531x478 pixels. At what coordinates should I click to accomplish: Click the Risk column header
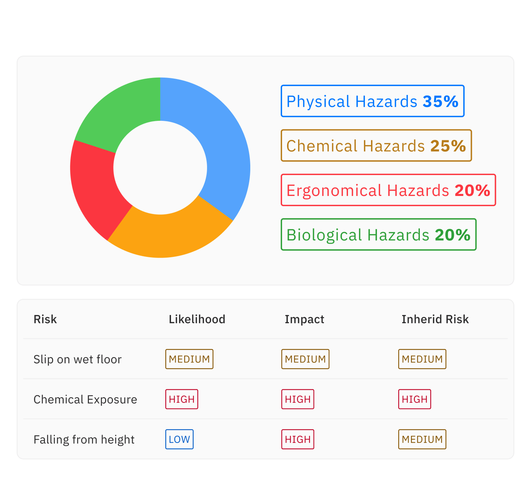pyautogui.click(x=45, y=319)
